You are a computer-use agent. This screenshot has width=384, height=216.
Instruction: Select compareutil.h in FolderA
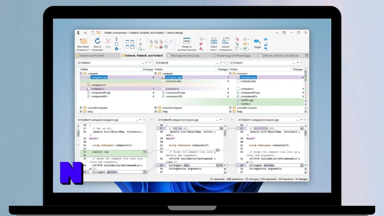pyautogui.click(x=99, y=96)
